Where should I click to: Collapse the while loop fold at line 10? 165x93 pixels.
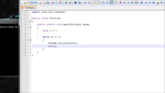coord(30,40)
